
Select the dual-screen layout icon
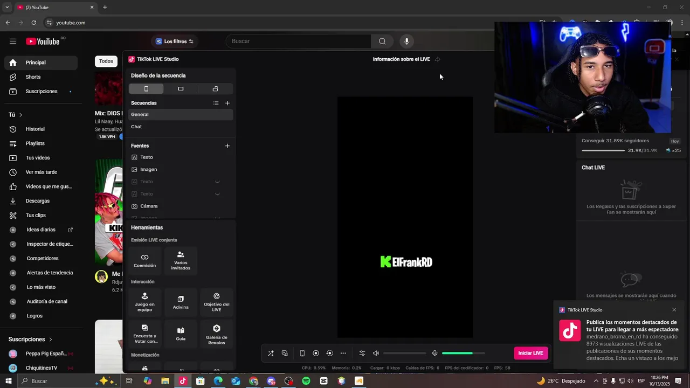215,89
